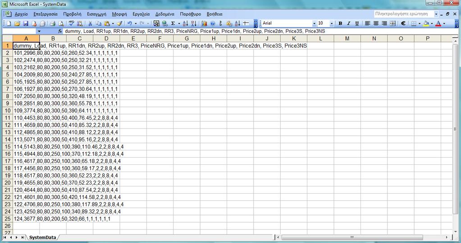The width and height of the screenshot is (461, 243).
Task: Open the Fill Color dropdown arrow
Action: (x=432, y=23)
